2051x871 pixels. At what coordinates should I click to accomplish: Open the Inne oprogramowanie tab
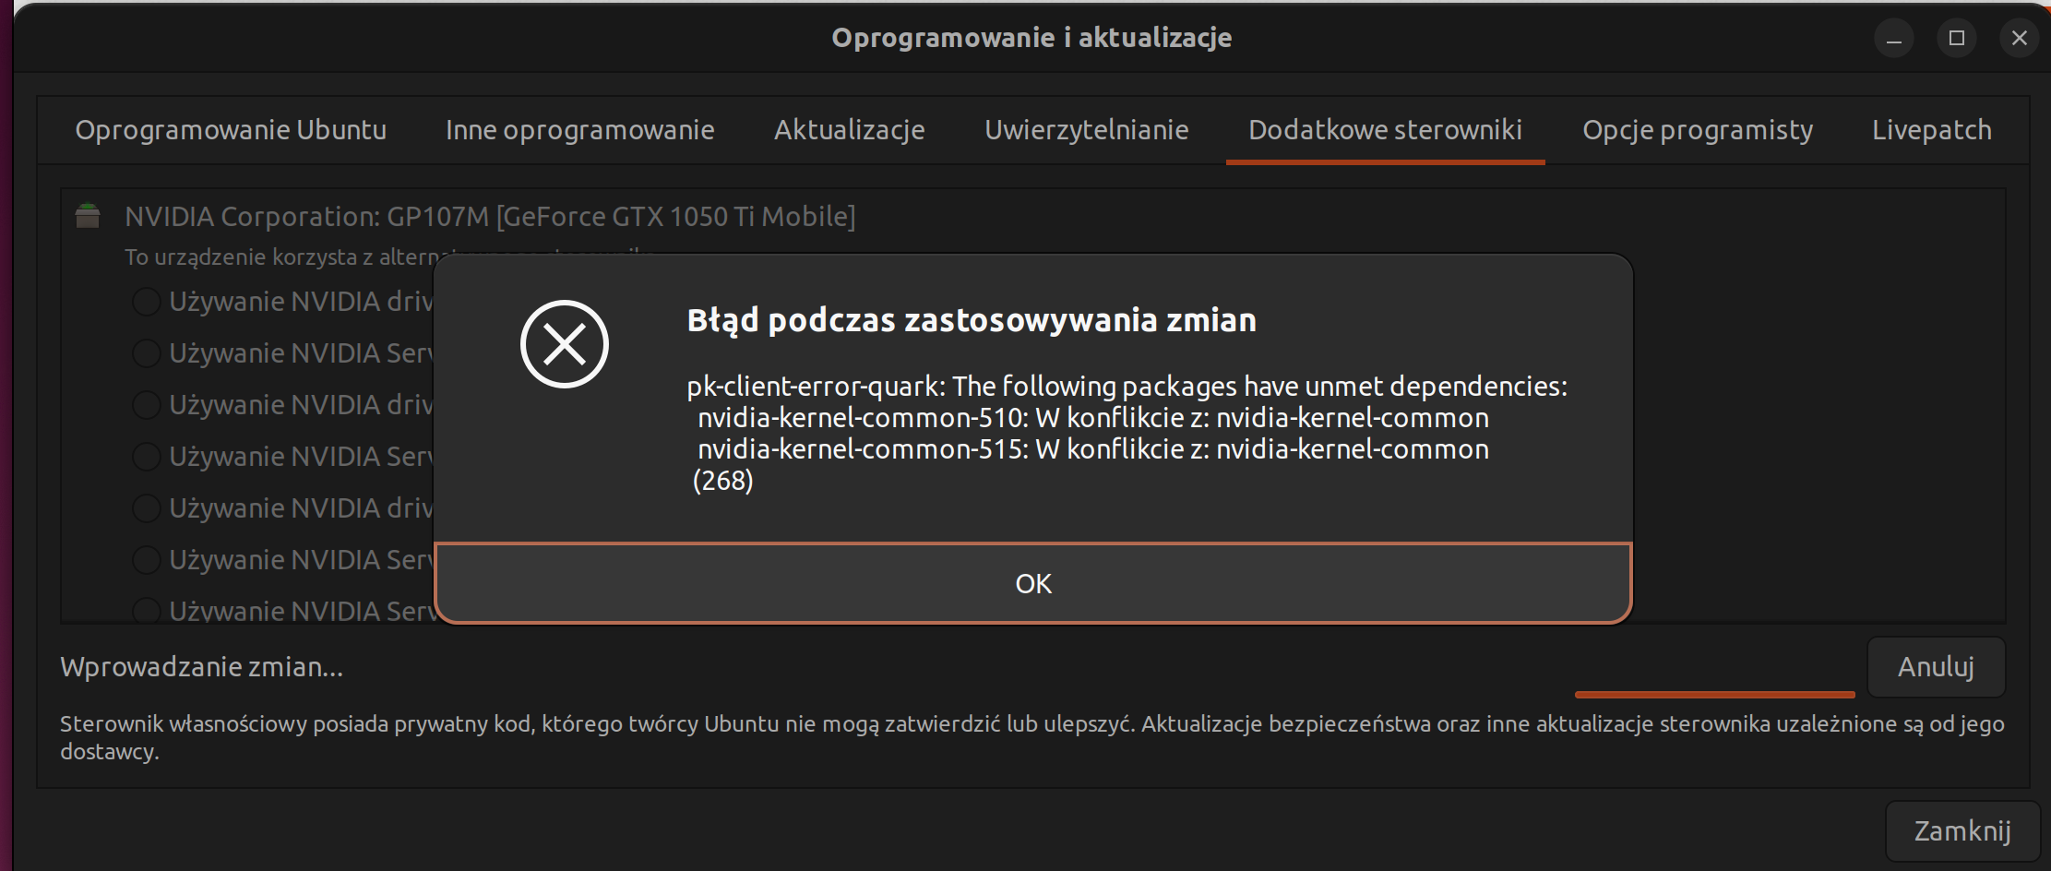pos(580,130)
